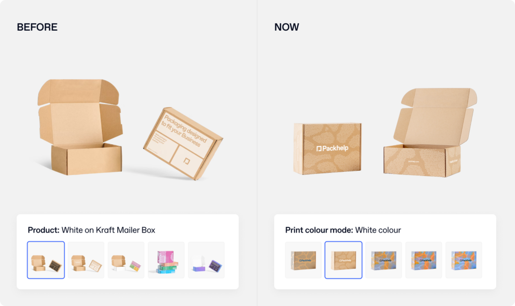Select the highlighted dark-lid kraft box product thumbnail
The height and width of the screenshot is (306, 515).
click(x=46, y=260)
